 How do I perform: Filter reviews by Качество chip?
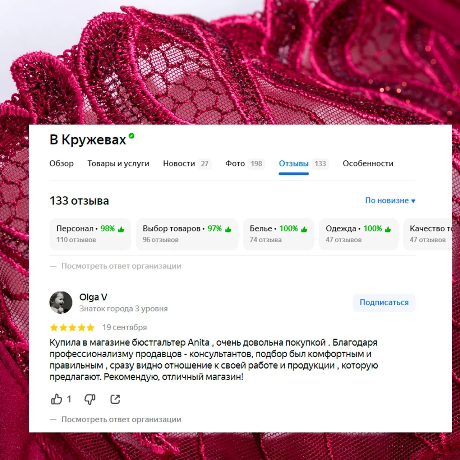(428, 234)
